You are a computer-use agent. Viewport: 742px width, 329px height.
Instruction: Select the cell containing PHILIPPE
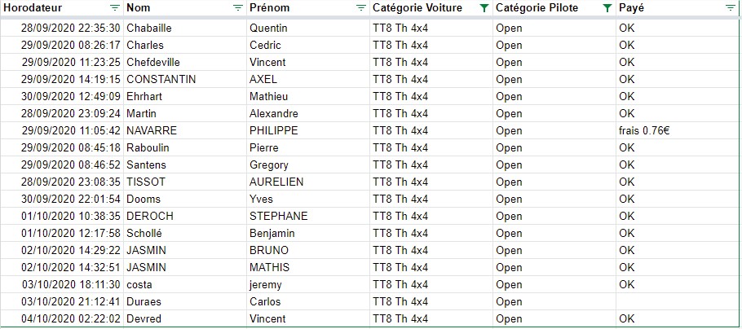308,130
